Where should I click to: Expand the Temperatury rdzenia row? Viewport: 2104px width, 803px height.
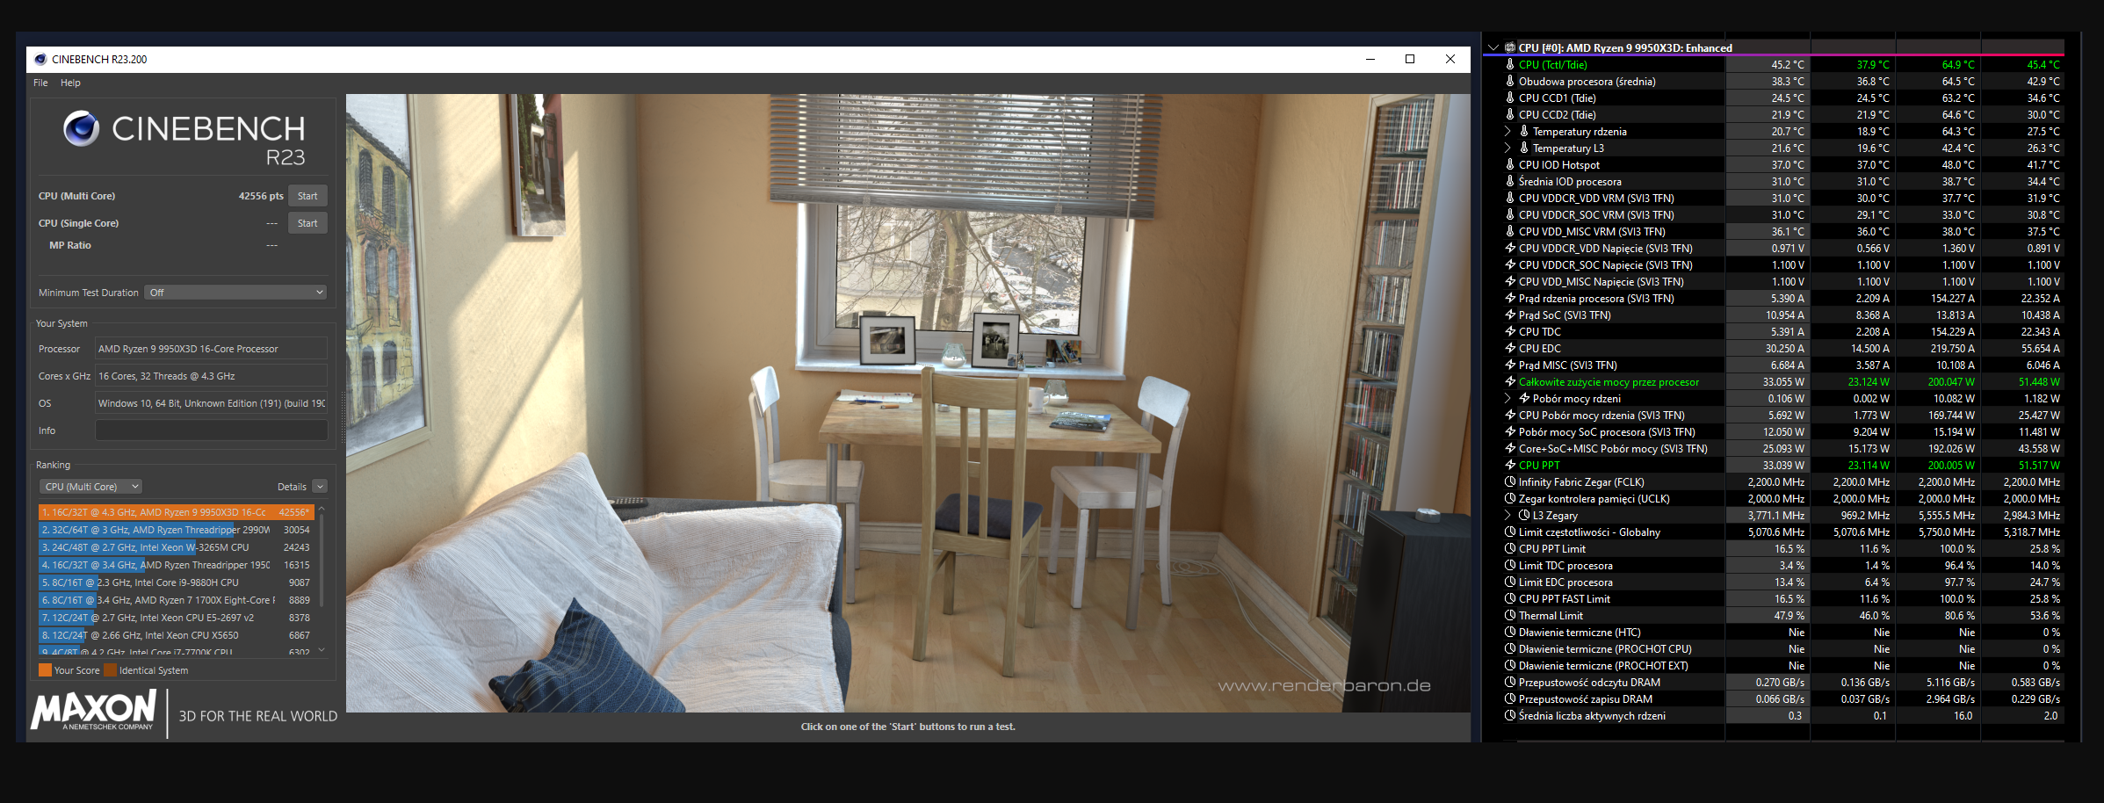(x=1508, y=131)
